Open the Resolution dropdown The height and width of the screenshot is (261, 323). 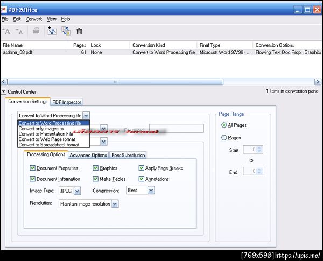click(x=115, y=204)
